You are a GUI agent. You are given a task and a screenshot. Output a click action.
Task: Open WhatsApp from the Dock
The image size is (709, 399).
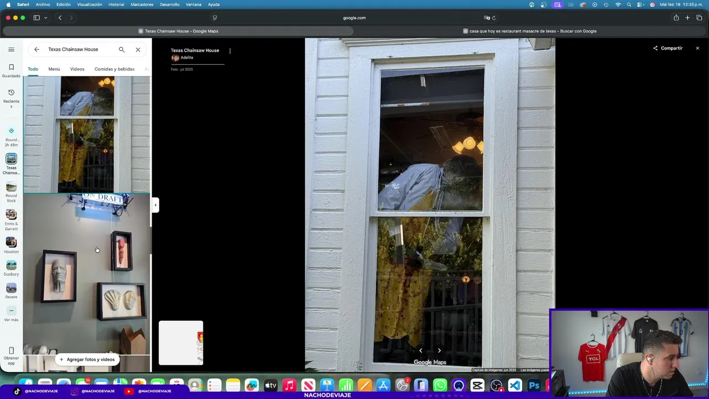click(440, 385)
